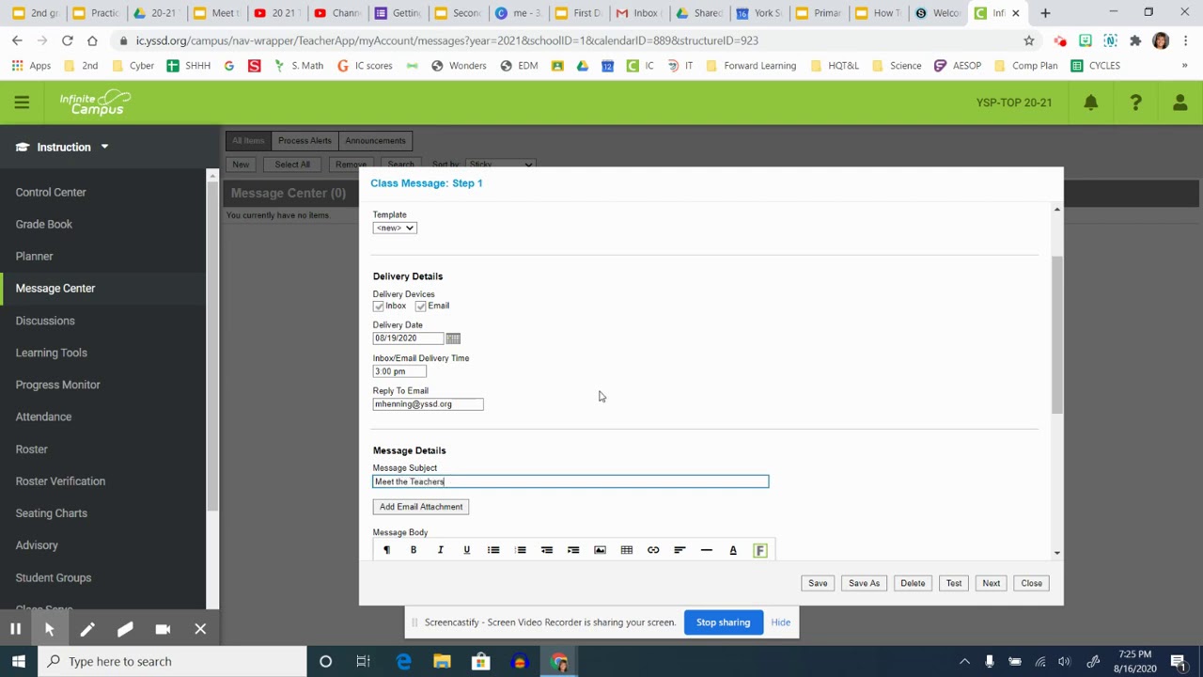Click the Delete button in dialog
Screen dimensions: 1203x677
point(913,583)
